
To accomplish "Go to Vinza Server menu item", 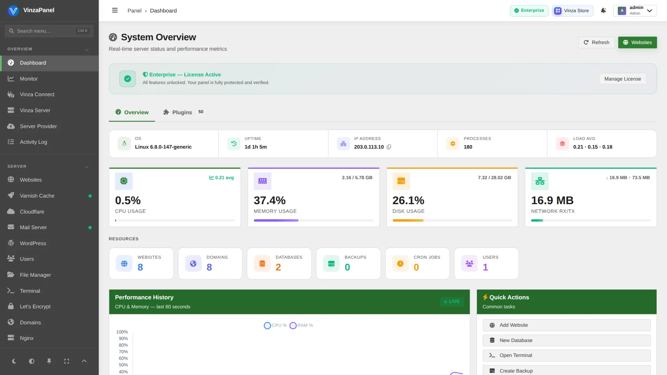I will (49, 110).
